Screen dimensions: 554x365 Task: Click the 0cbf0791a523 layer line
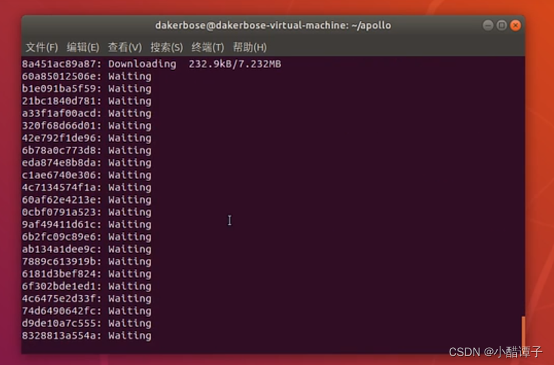click(x=86, y=212)
